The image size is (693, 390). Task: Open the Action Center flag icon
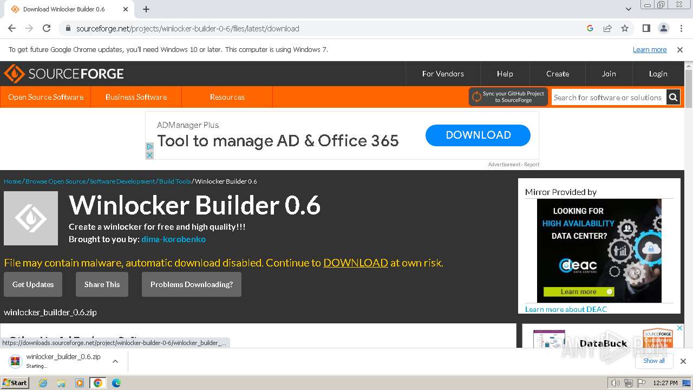coord(640,383)
